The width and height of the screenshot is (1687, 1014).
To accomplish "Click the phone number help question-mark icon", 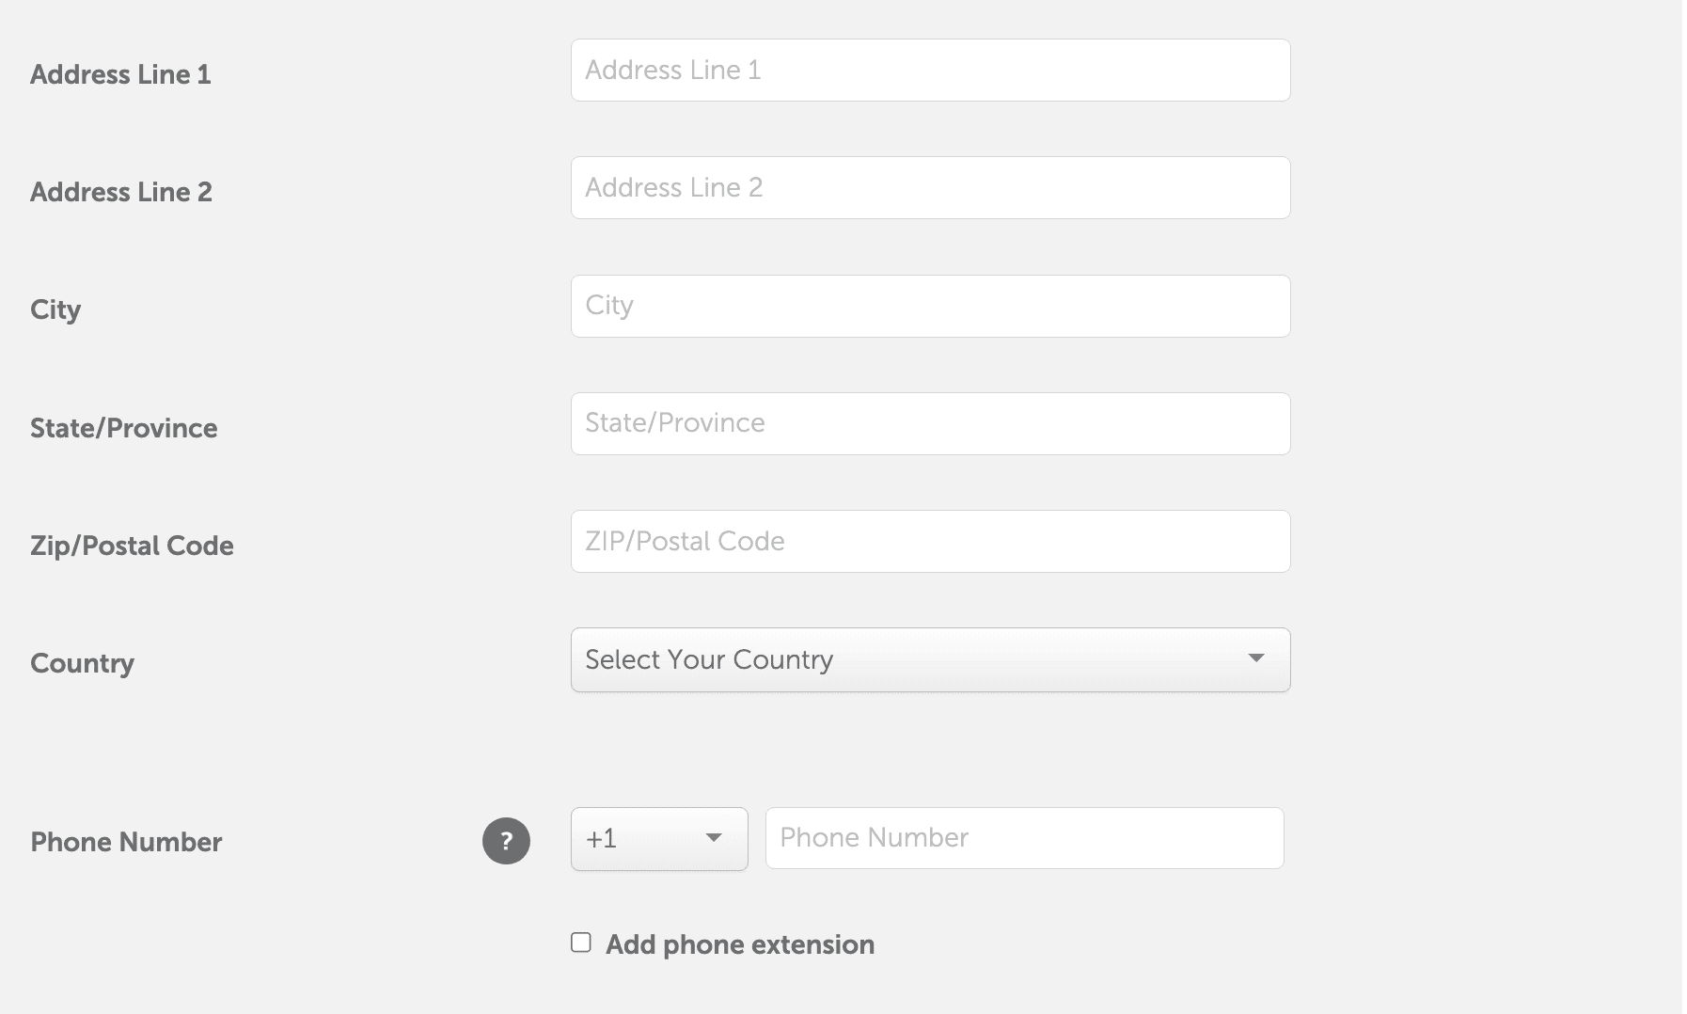I will tap(506, 840).
